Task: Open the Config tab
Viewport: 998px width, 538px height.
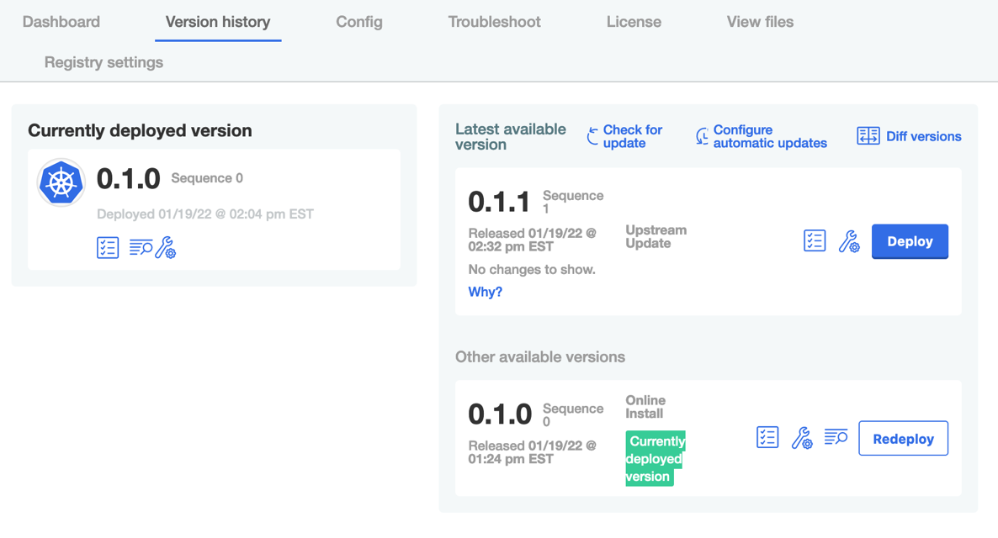Action: point(359,22)
